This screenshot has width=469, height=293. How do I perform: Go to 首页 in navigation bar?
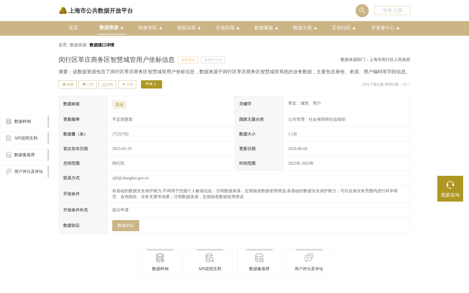(x=73, y=28)
